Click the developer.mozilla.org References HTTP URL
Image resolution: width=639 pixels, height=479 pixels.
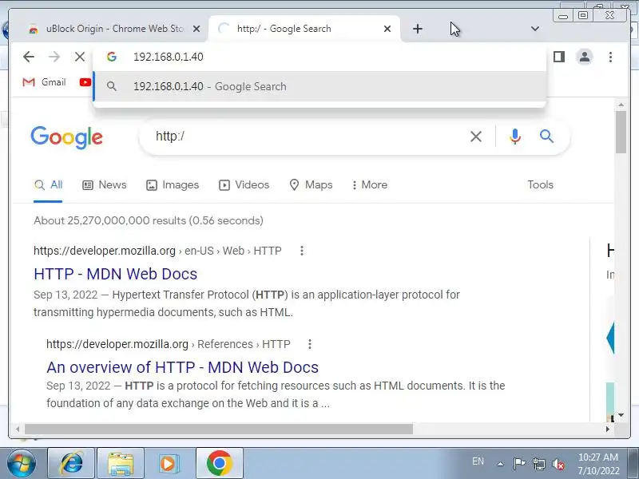[x=169, y=345]
